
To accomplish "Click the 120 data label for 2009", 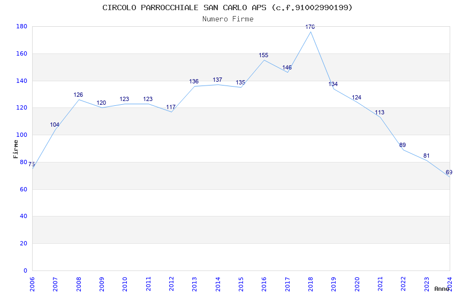I will coord(101,103).
